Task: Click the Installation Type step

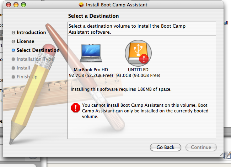Action: 33,59
